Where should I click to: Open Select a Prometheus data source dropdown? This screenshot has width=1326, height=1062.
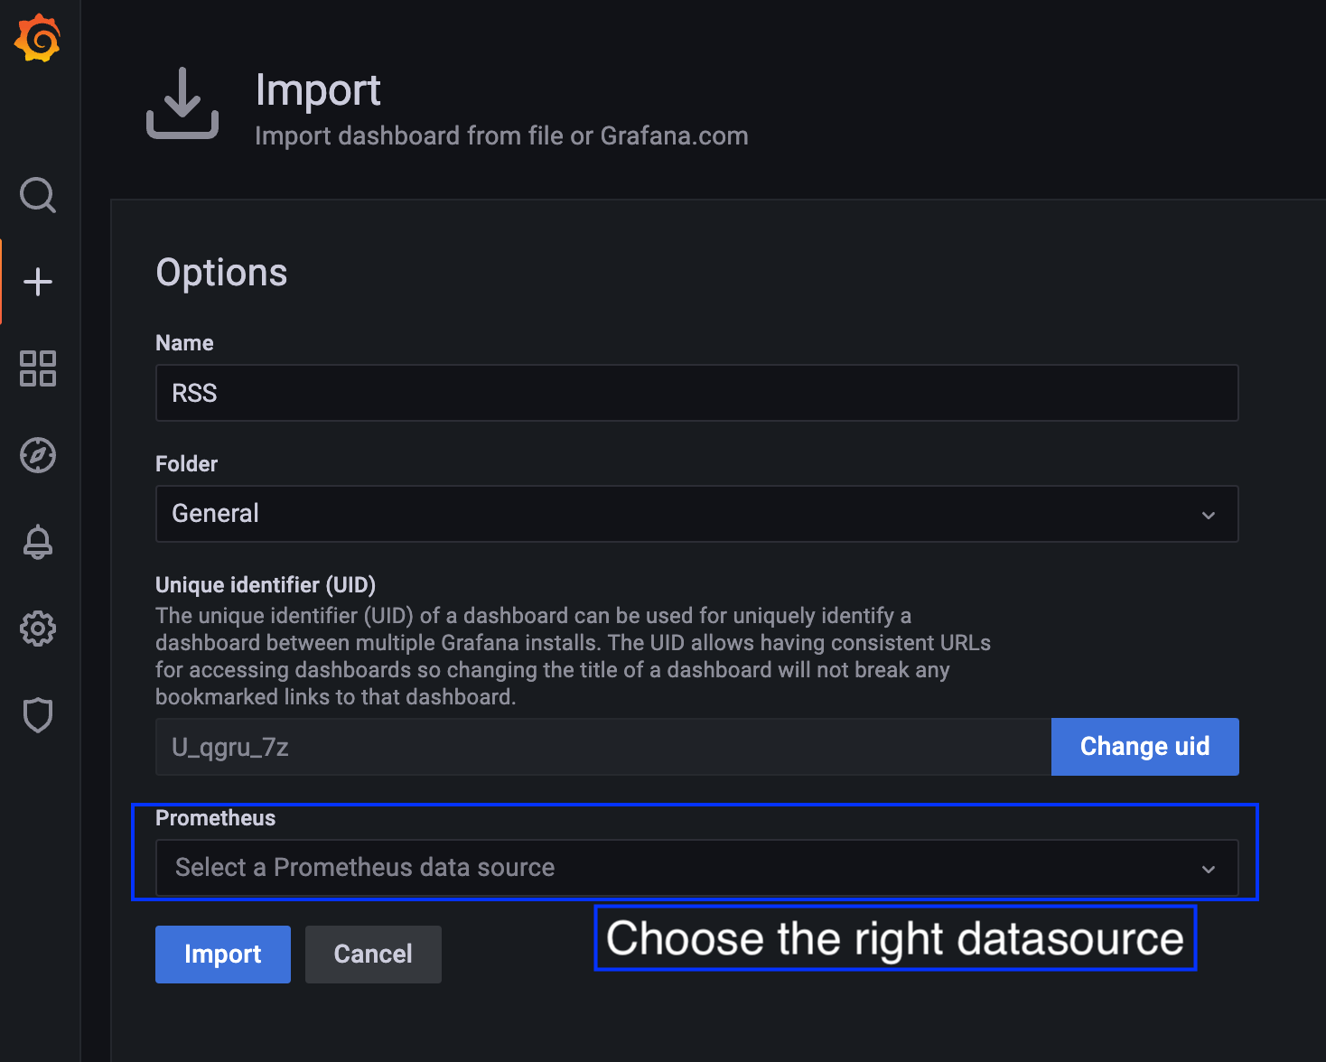[x=696, y=868]
